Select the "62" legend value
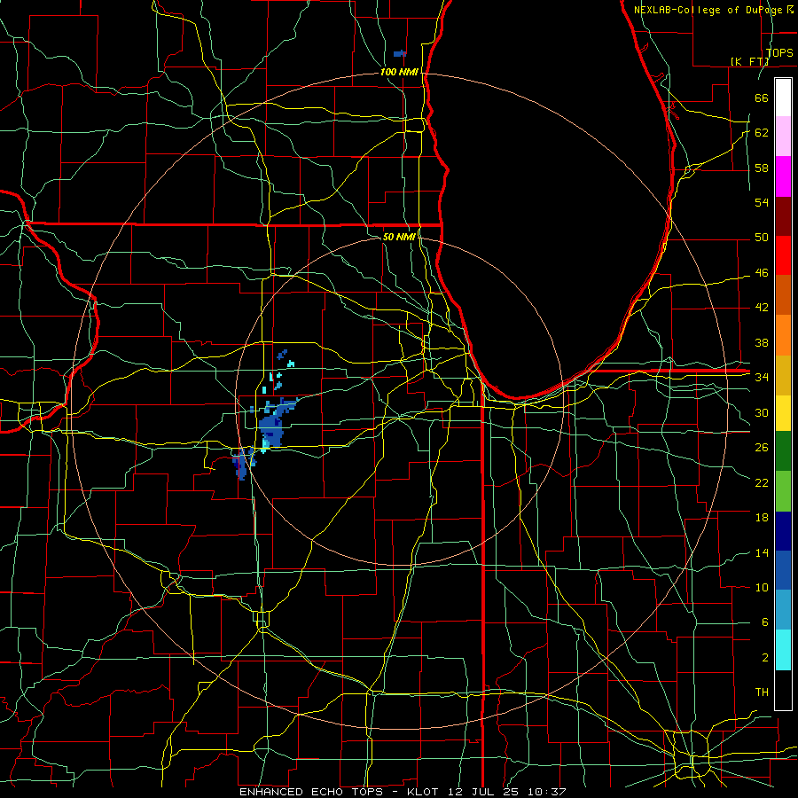798x798 pixels. point(762,133)
